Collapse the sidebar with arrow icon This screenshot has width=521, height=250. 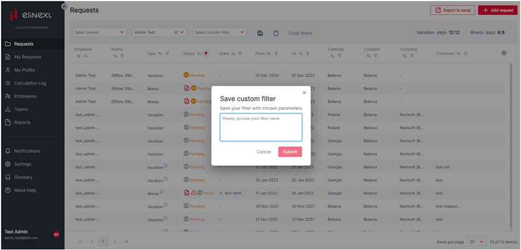coord(64,6)
